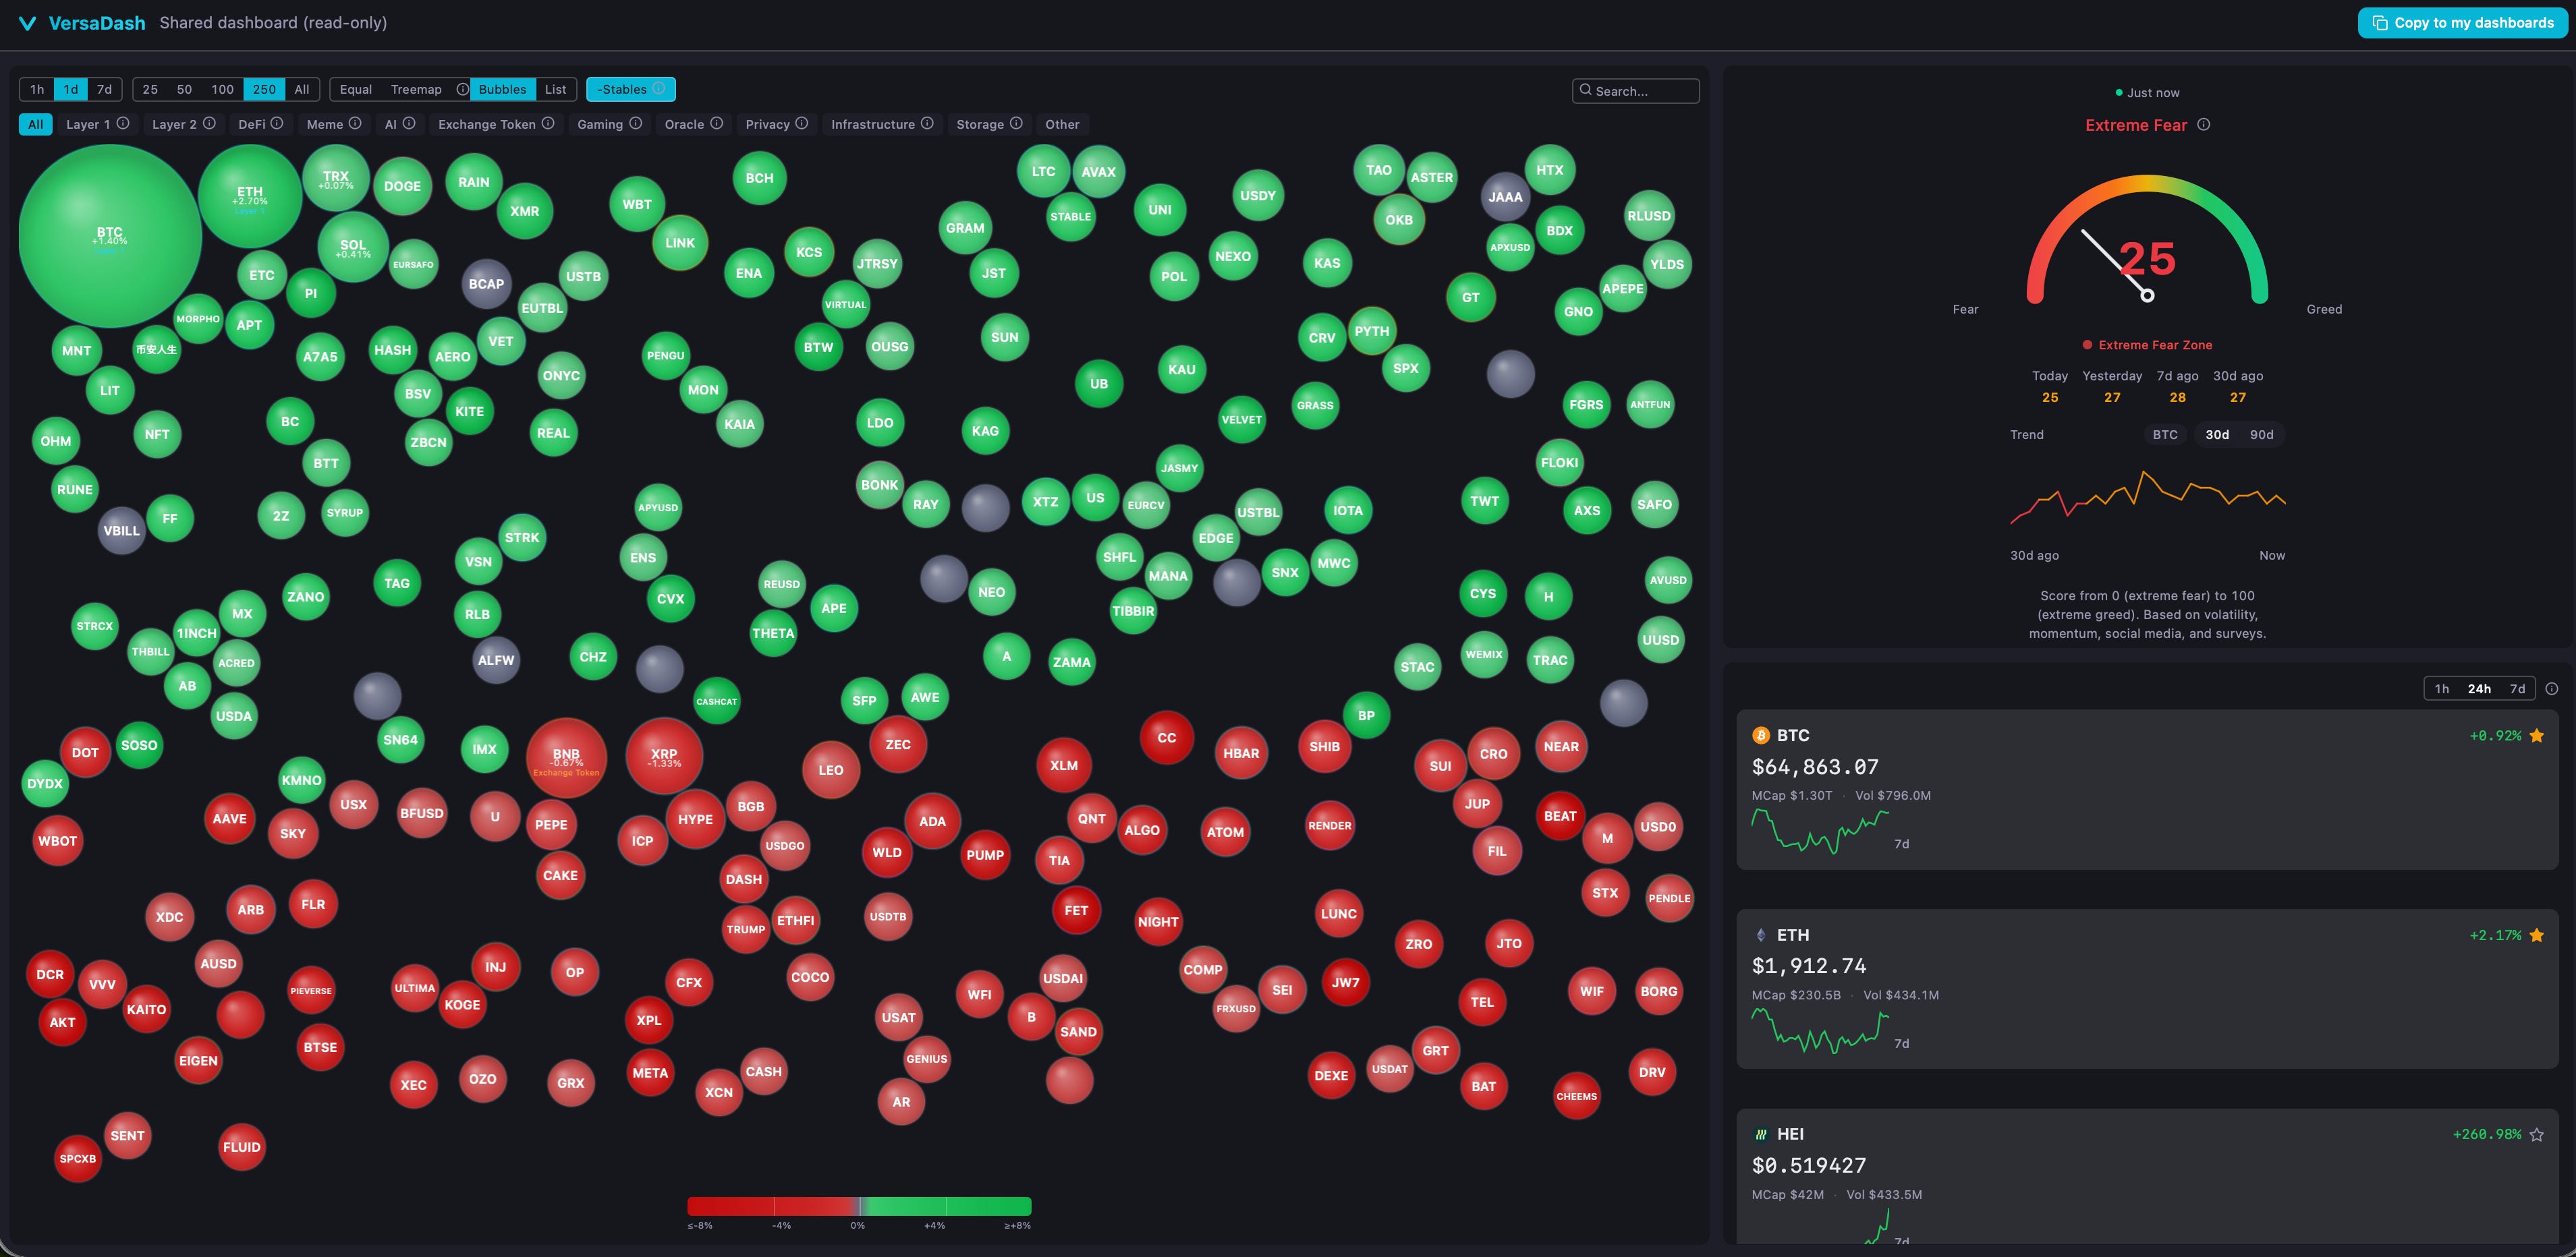Viewport: 2576px width, 1257px height.
Task: Unfavorite ETH with its gold star
Action: click(2536, 935)
